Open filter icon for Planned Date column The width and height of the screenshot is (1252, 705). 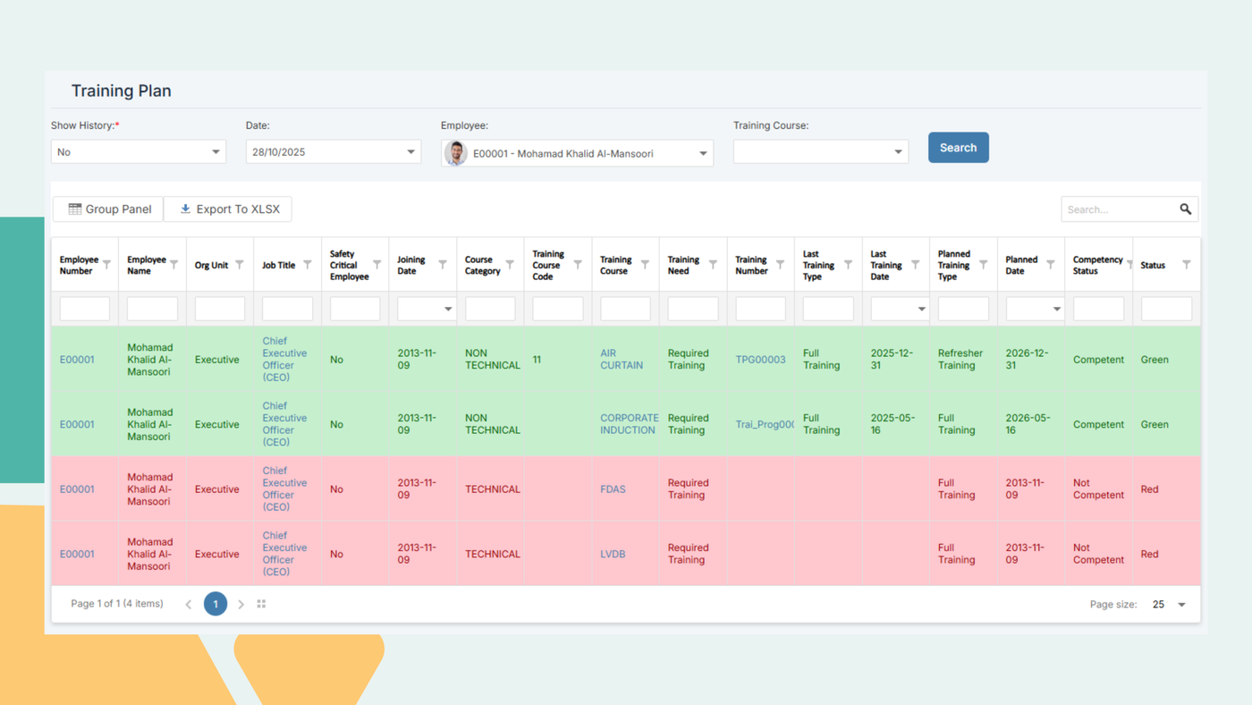[x=1051, y=265]
